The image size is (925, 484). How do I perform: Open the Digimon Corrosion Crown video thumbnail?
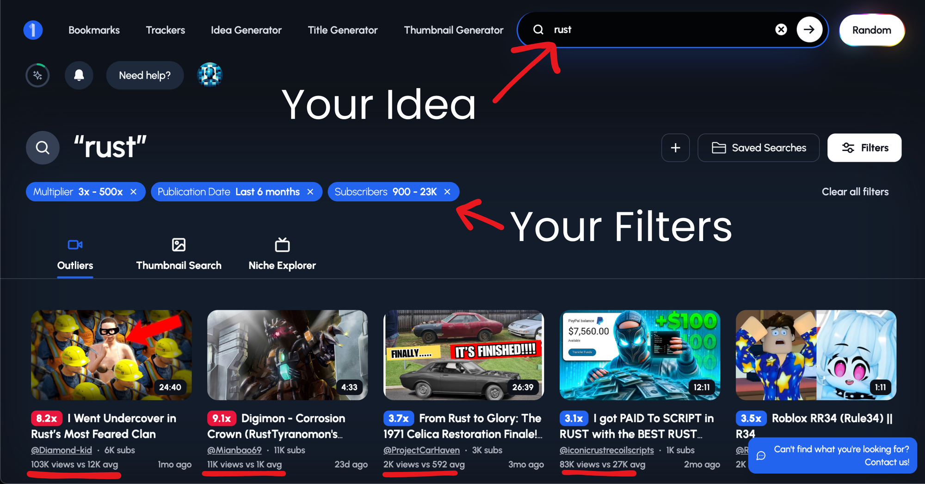point(287,355)
